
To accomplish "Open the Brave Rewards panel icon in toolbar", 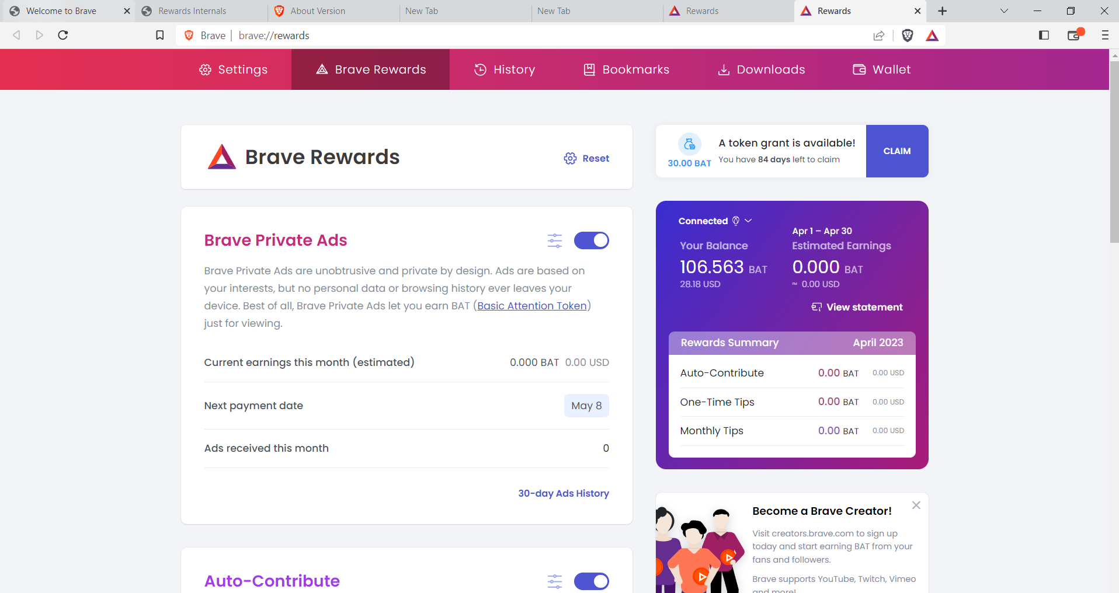I will pyautogui.click(x=933, y=36).
